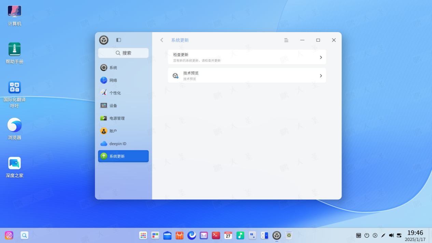Minimize the control center window
The image size is (432, 243).
pyautogui.click(x=302, y=40)
